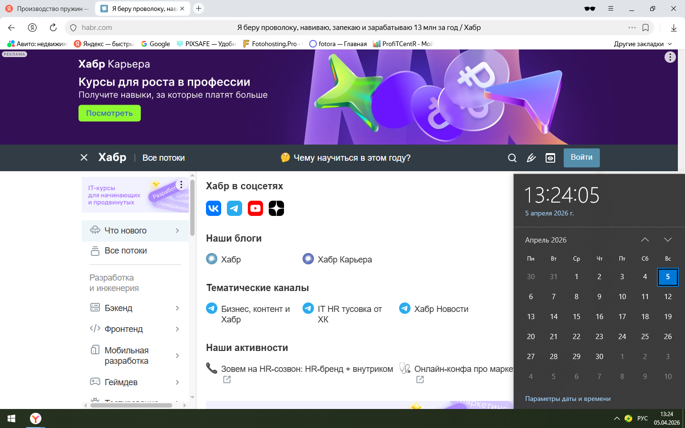Open the Google bookmark

(156, 44)
